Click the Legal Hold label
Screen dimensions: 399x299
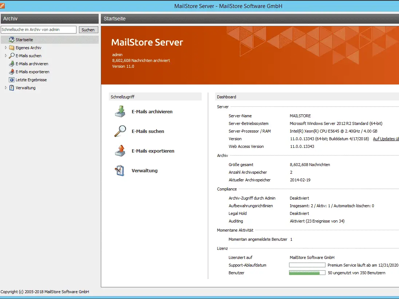coord(237,213)
